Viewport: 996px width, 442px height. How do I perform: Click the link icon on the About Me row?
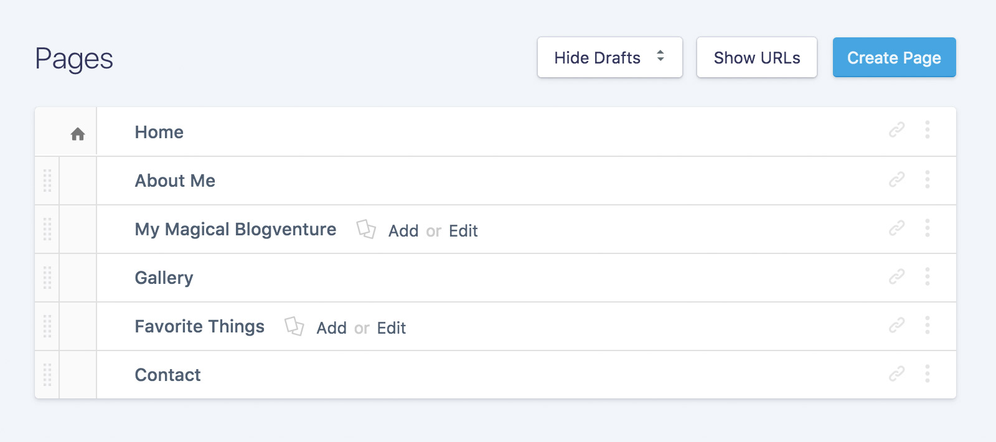point(895,180)
